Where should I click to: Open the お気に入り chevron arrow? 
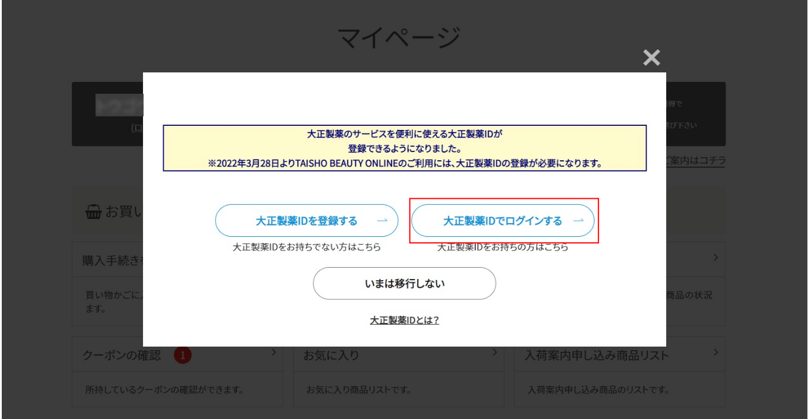tap(494, 353)
